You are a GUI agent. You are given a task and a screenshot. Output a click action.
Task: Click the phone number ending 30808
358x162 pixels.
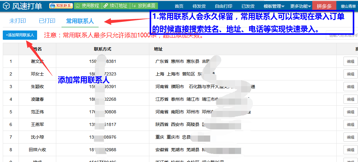(103, 112)
